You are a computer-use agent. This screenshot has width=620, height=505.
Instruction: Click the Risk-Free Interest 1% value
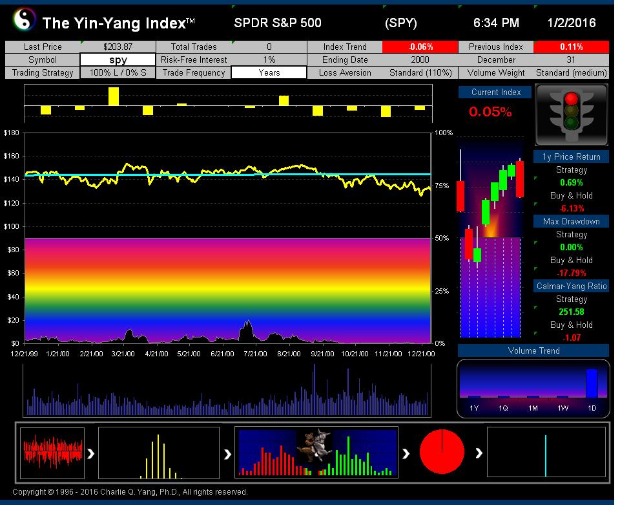click(269, 59)
